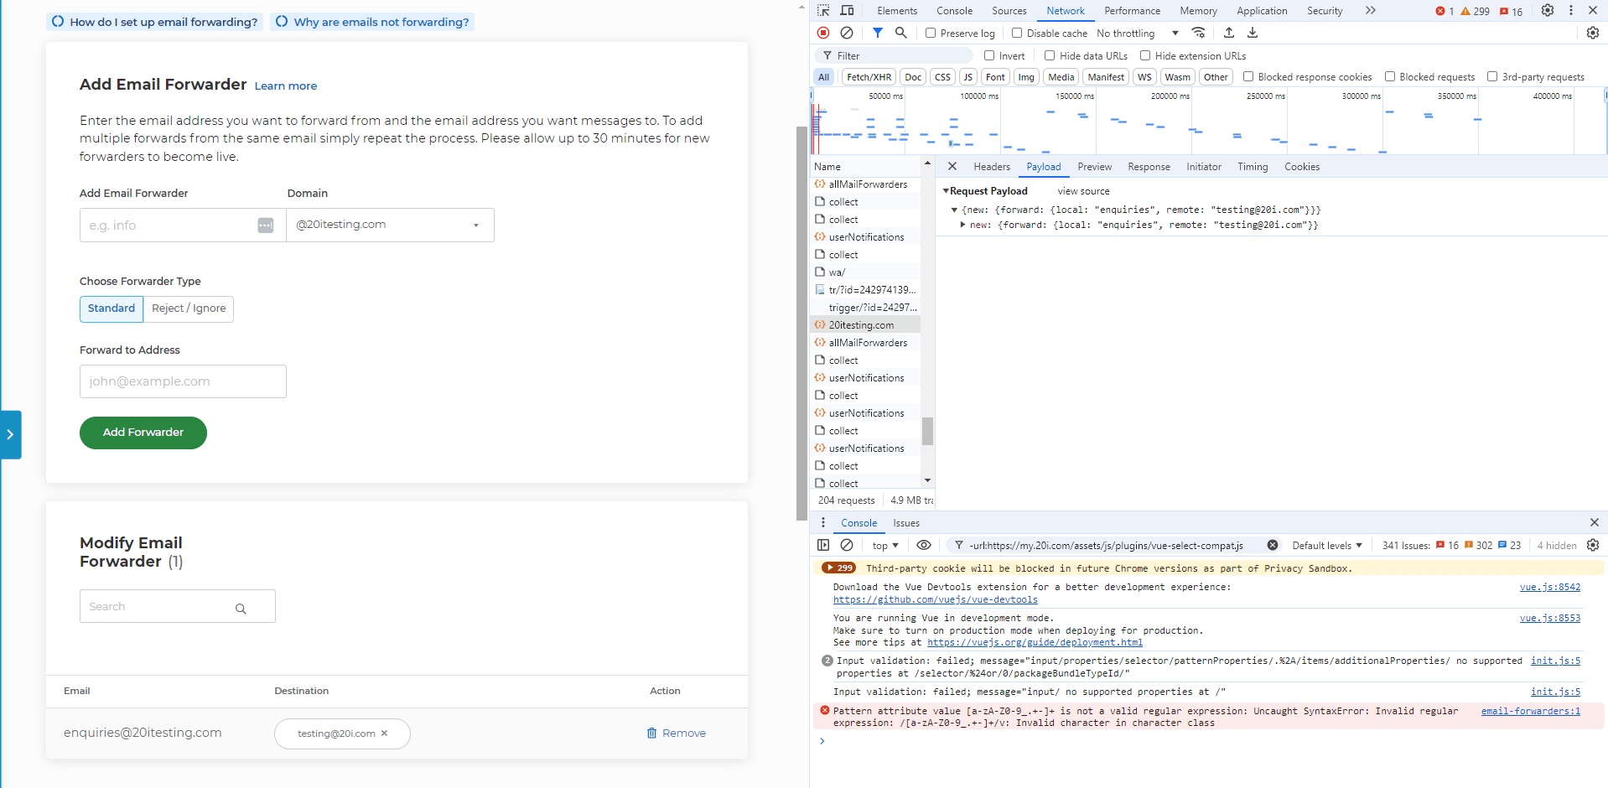Open the Console tab in DevTools top bar
Image resolution: width=1608 pixels, height=788 pixels.
tap(954, 11)
